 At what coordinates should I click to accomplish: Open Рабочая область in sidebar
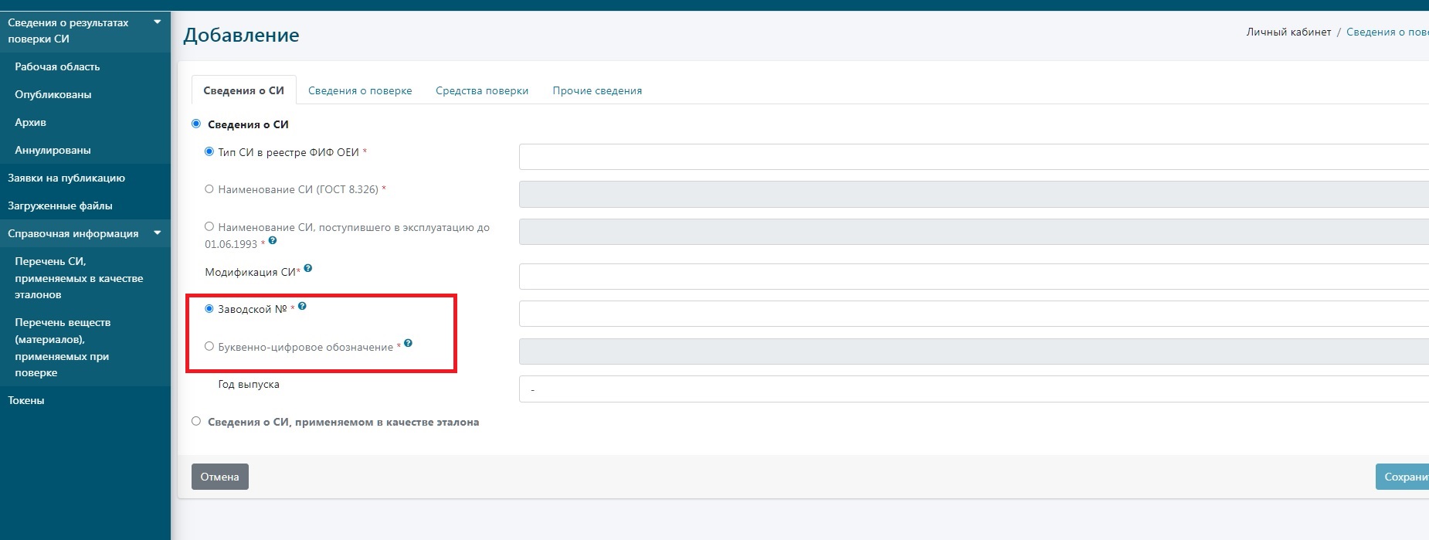point(57,67)
